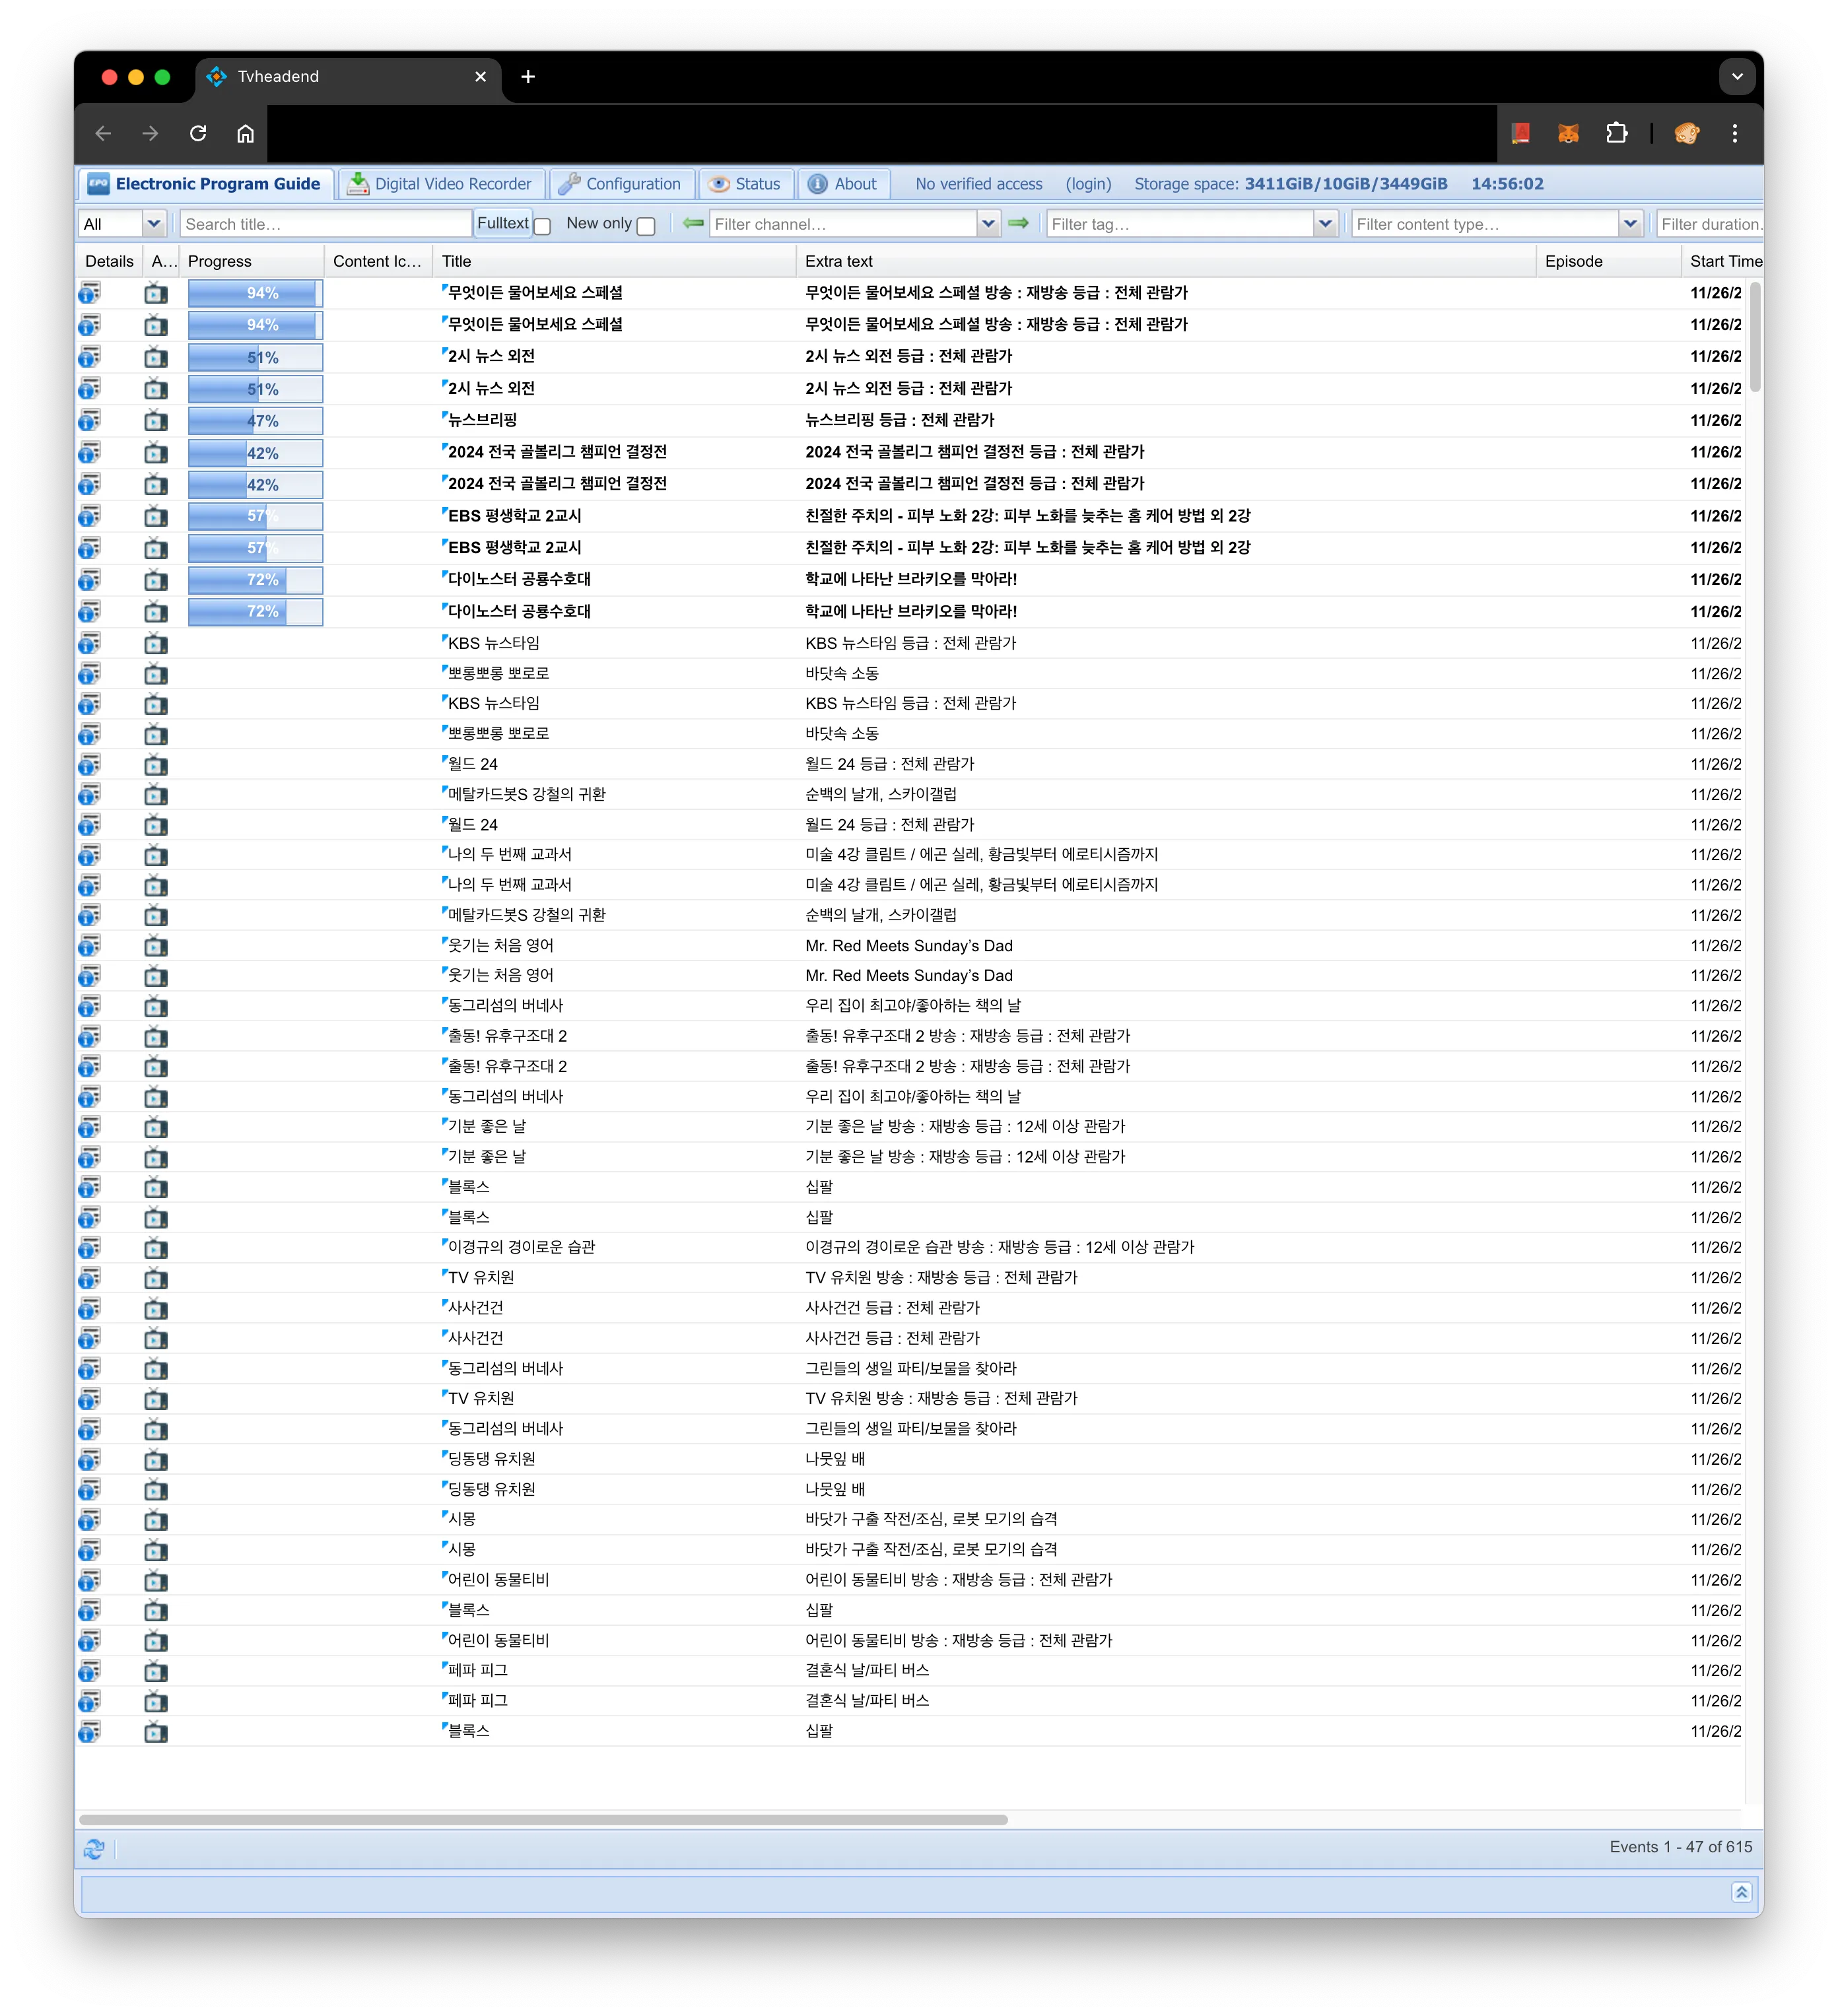The image size is (1838, 2016).
Task: Click the vertical scrollbar thumb
Action: click(x=1755, y=337)
